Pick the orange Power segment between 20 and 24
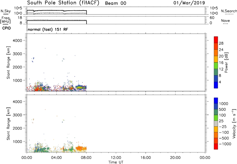Image resolution: width=237 pixels, height=164 pixels. [216, 53]
